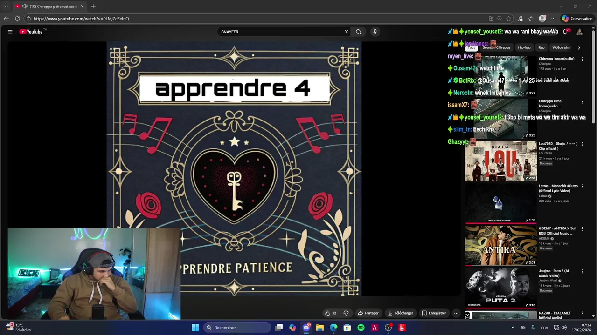Show hidden system tray icons
Screen dimensions: 597x335
pos(513,328)
